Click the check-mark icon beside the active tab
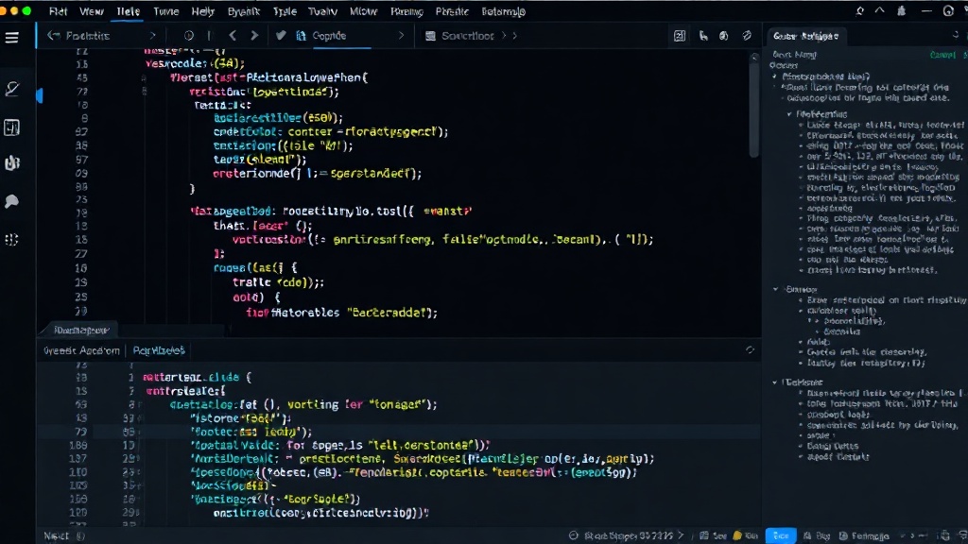968x544 pixels. pos(281,36)
